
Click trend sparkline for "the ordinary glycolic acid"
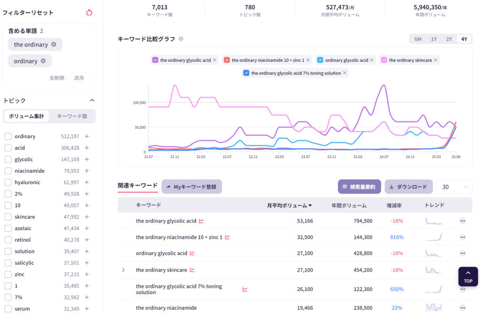coord(433,221)
